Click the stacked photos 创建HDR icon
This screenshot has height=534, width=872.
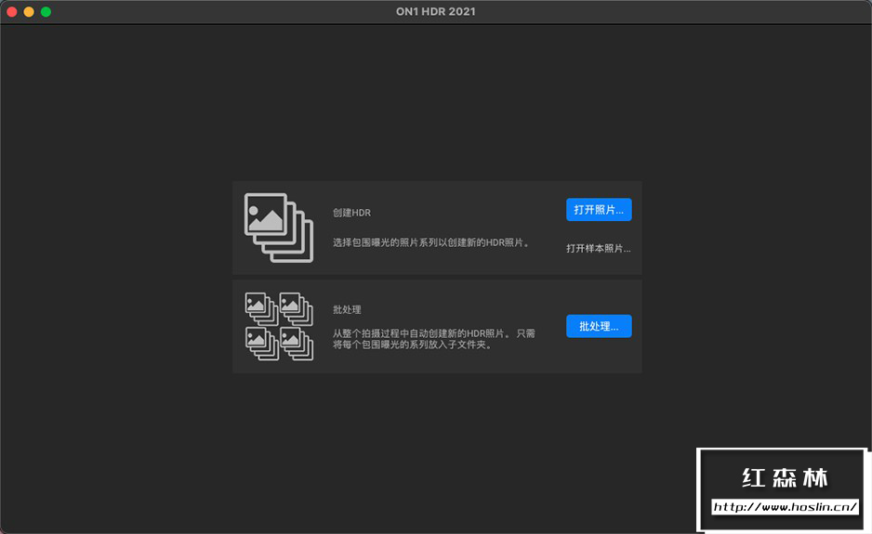pyautogui.click(x=279, y=228)
